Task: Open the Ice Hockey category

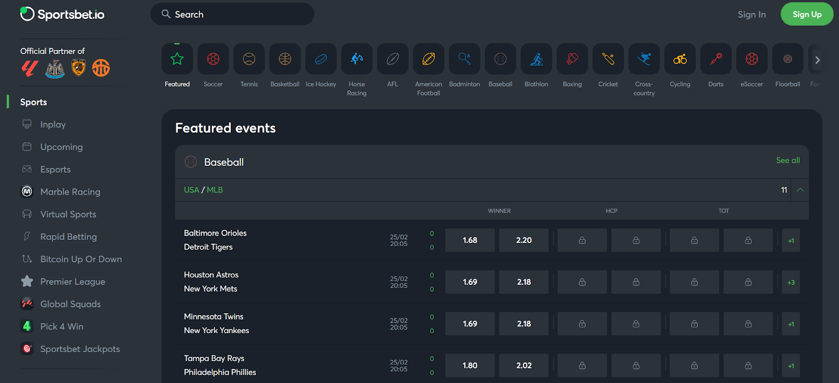Action: [321, 59]
